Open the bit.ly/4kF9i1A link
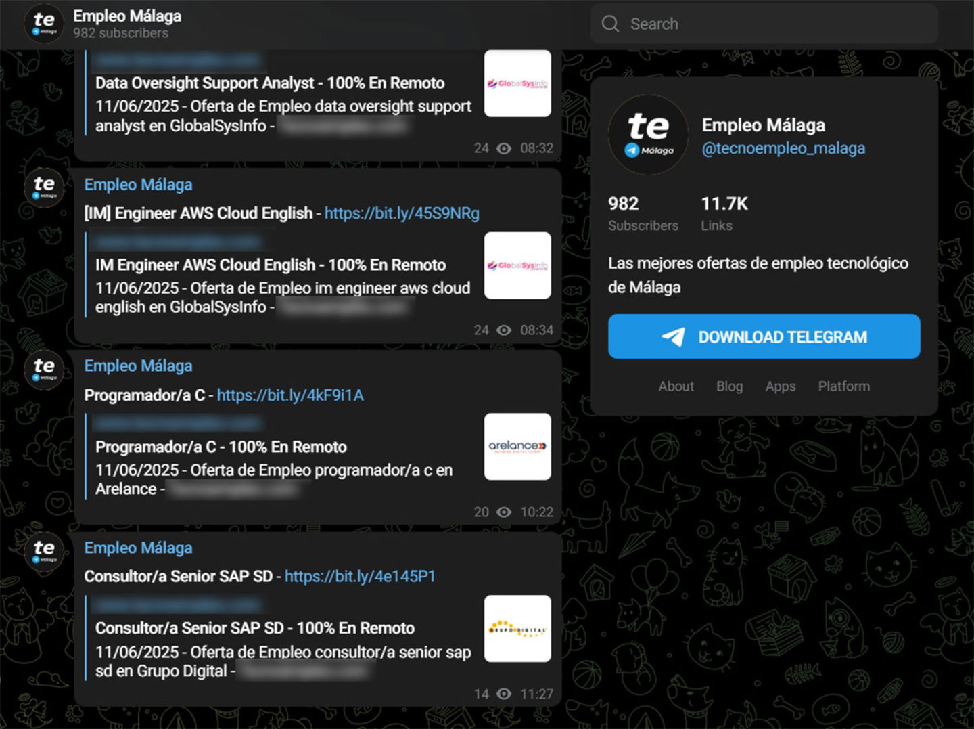The width and height of the screenshot is (974, 729). (290, 395)
